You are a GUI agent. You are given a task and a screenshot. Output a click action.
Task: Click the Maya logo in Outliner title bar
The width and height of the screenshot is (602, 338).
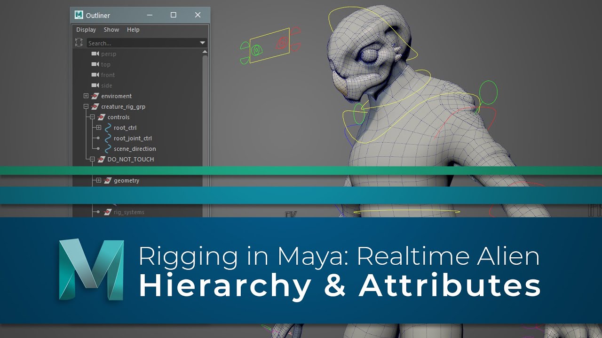(x=79, y=15)
